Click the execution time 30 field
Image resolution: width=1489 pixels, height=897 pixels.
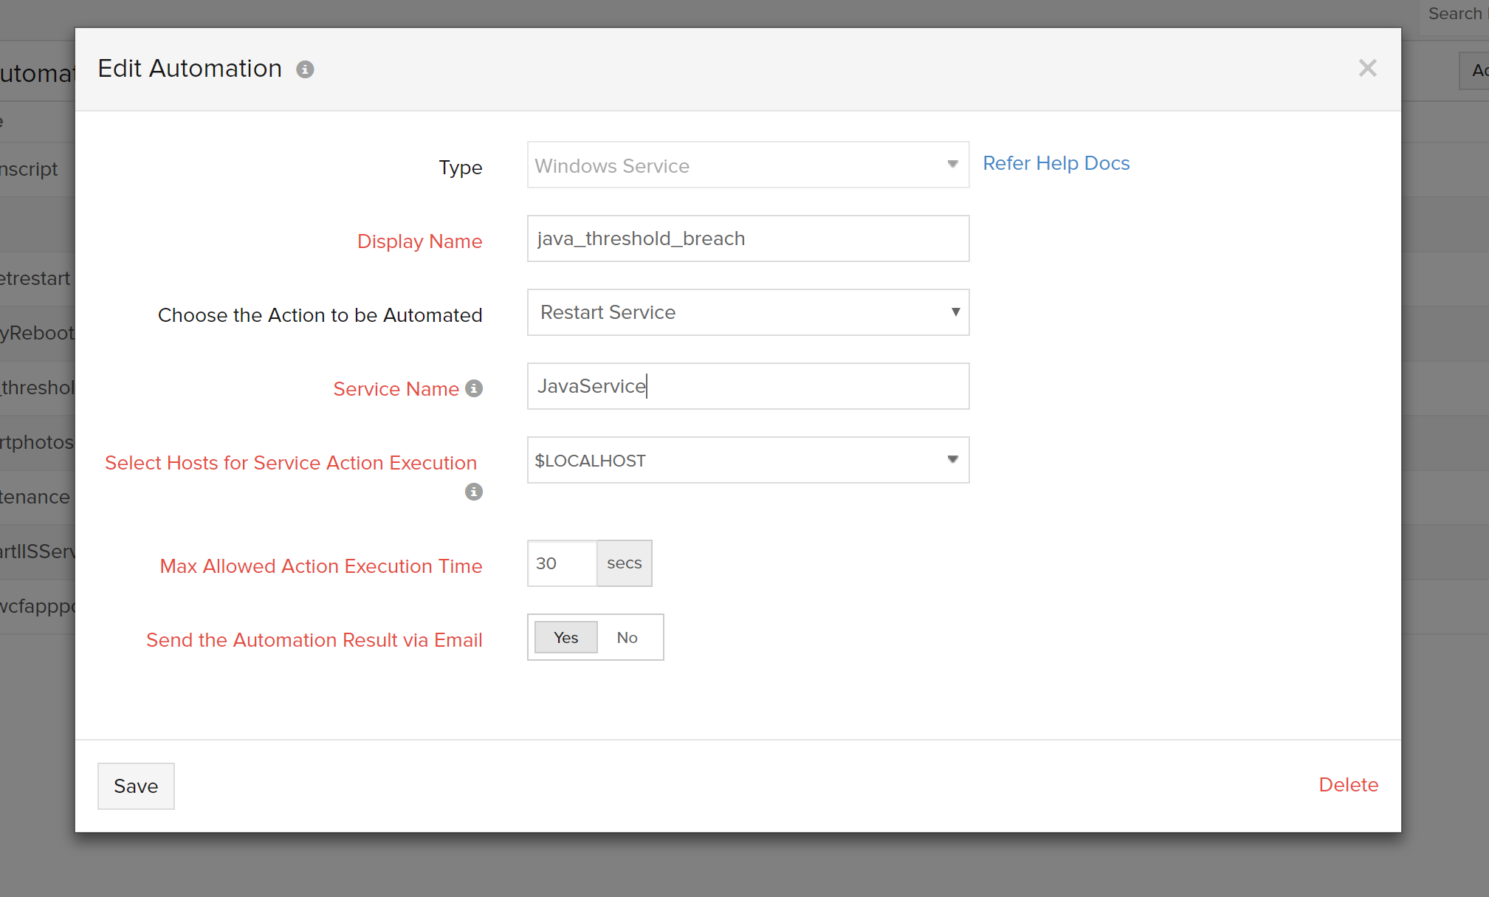click(562, 563)
